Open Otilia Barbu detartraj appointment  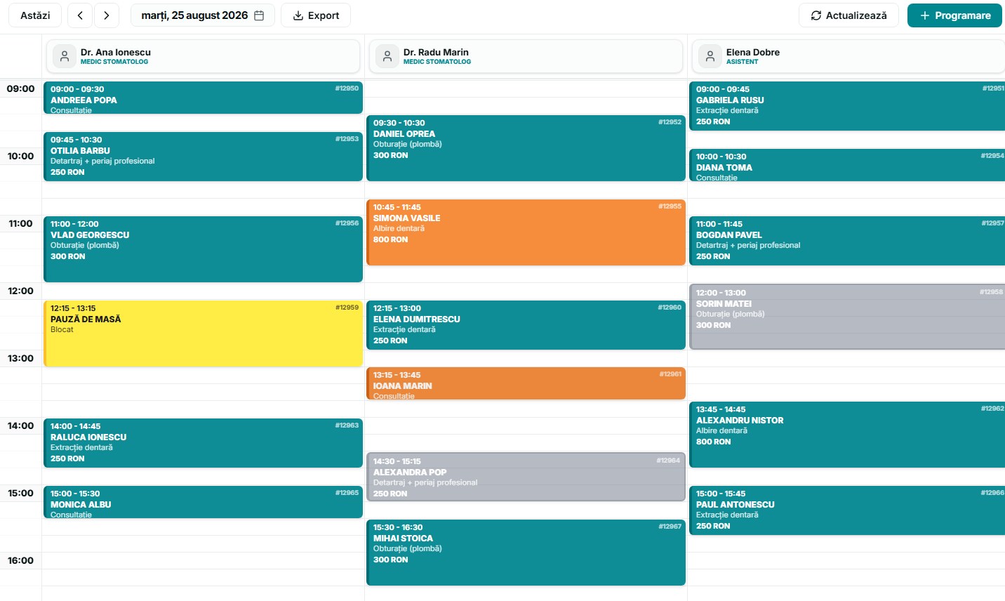203,157
